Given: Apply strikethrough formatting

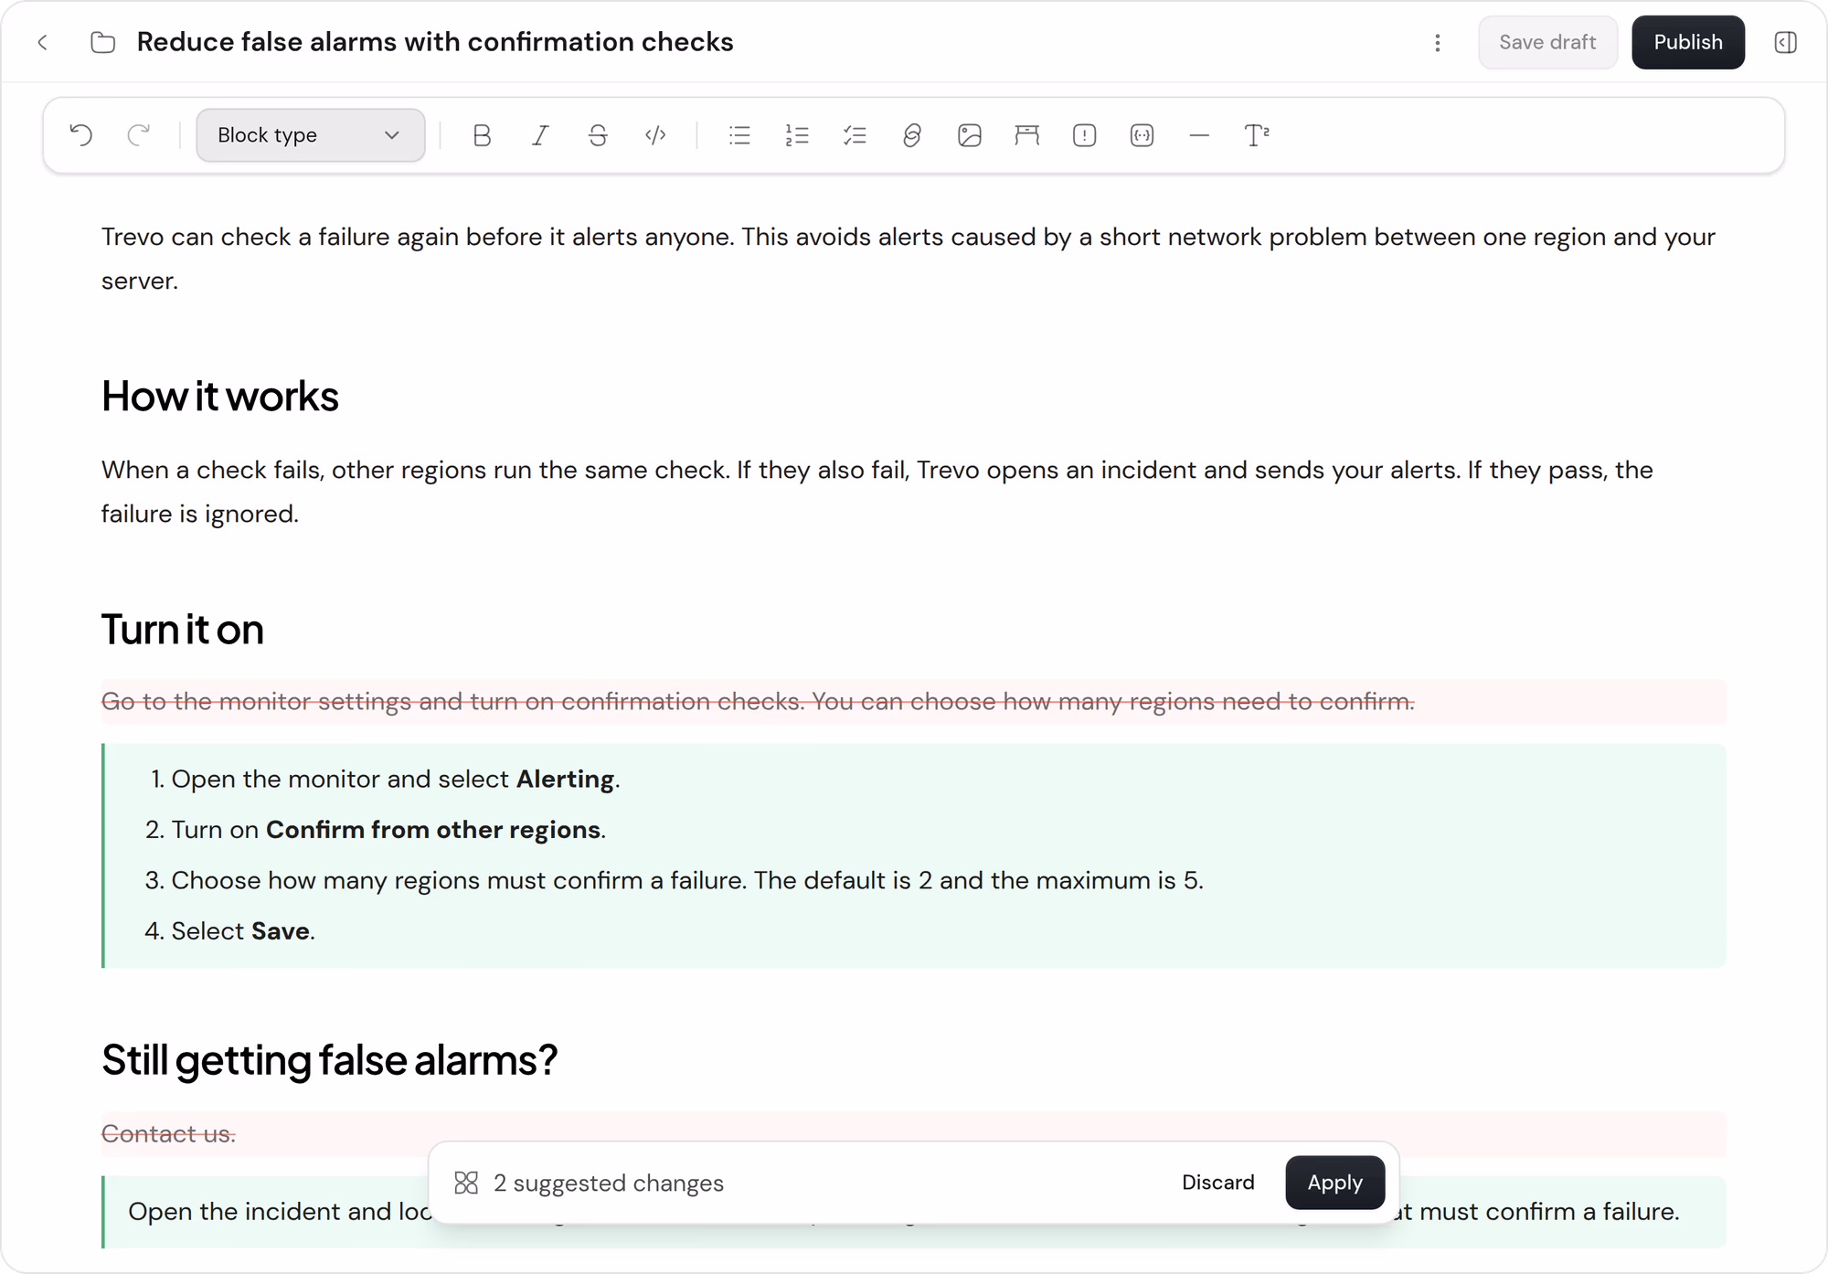Looking at the screenshot, I should pyautogui.click(x=598, y=135).
